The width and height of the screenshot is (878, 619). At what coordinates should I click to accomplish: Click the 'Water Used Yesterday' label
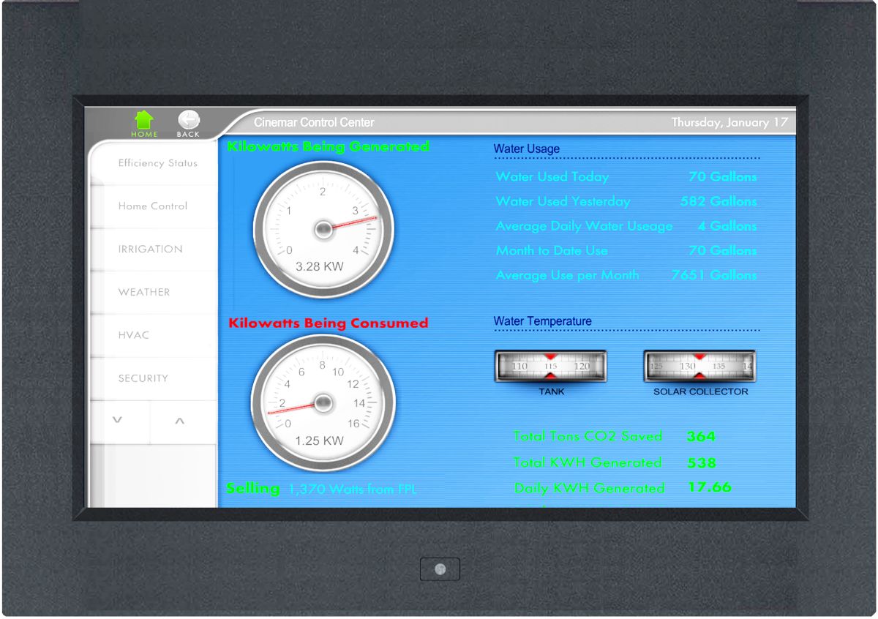click(x=563, y=201)
